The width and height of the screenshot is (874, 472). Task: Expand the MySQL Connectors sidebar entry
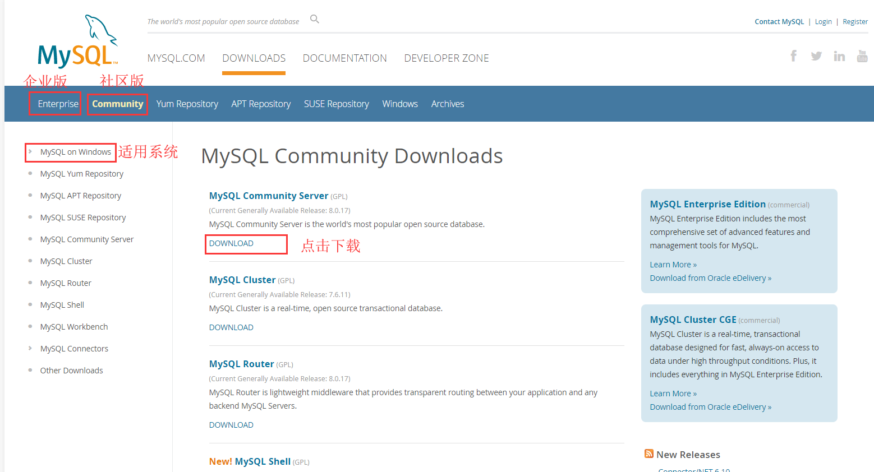(74, 348)
